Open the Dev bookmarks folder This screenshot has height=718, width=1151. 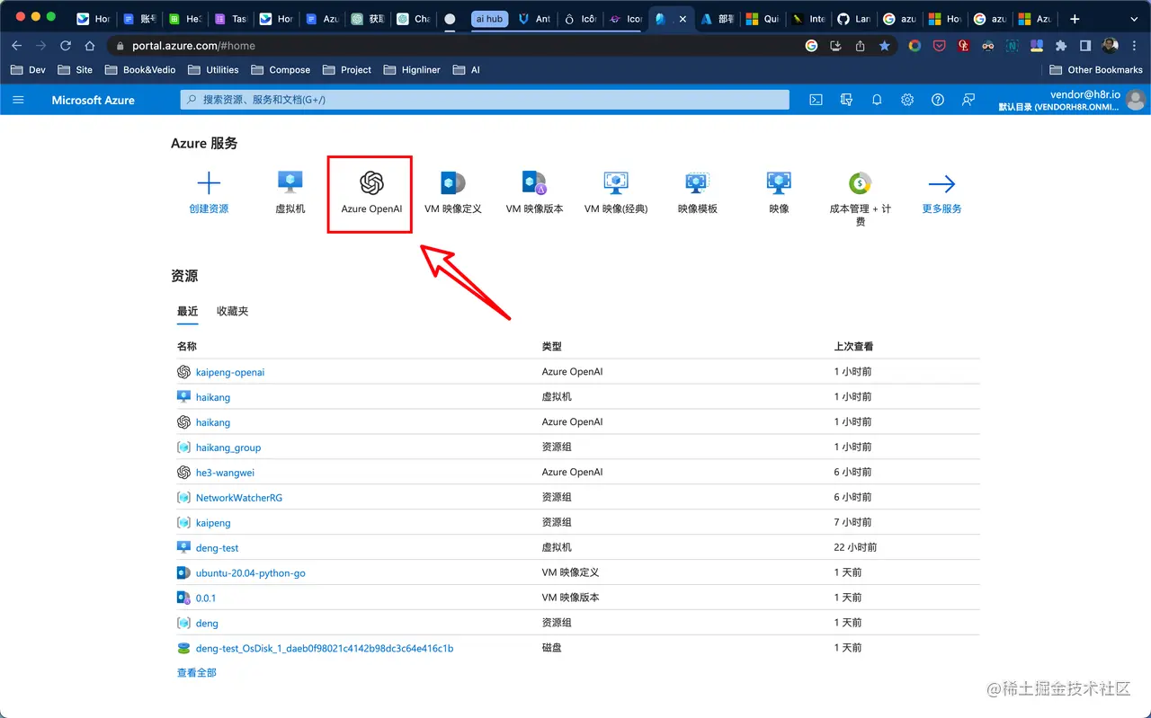click(x=28, y=69)
